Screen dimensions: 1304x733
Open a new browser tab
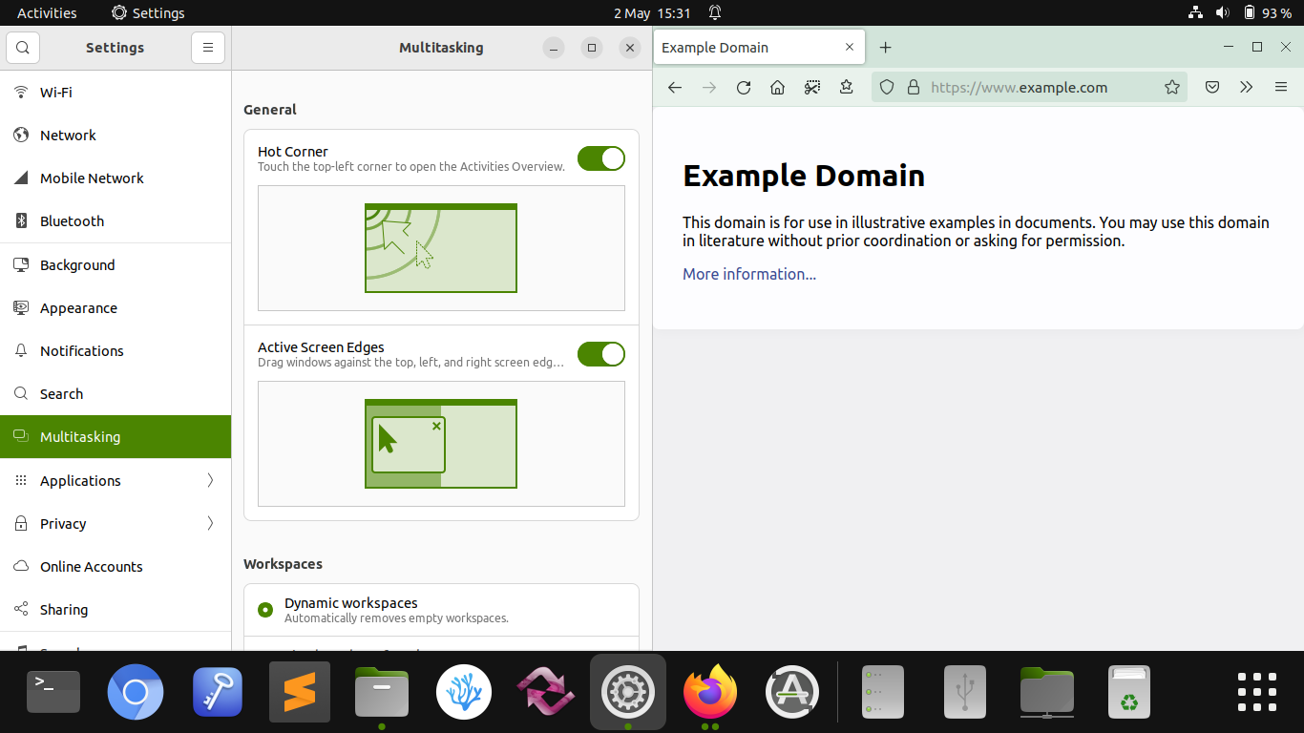click(x=885, y=48)
